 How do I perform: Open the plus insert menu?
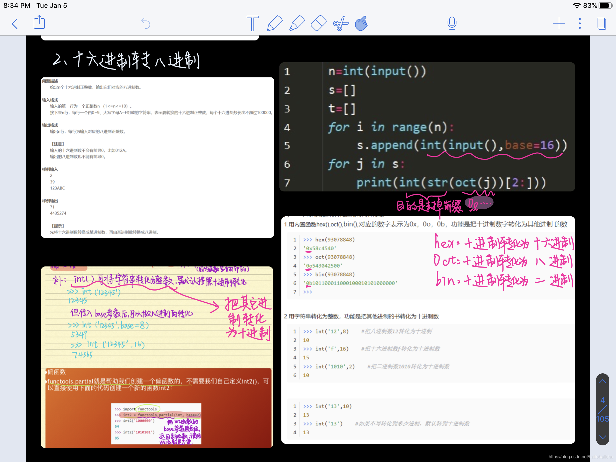(559, 23)
